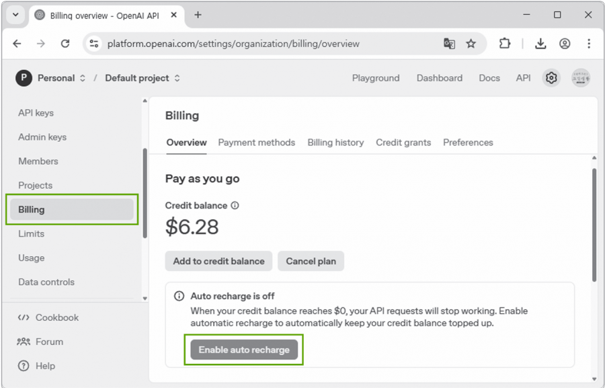Open the Chrome profile menu
This screenshot has width=605, height=388.
pos(565,44)
